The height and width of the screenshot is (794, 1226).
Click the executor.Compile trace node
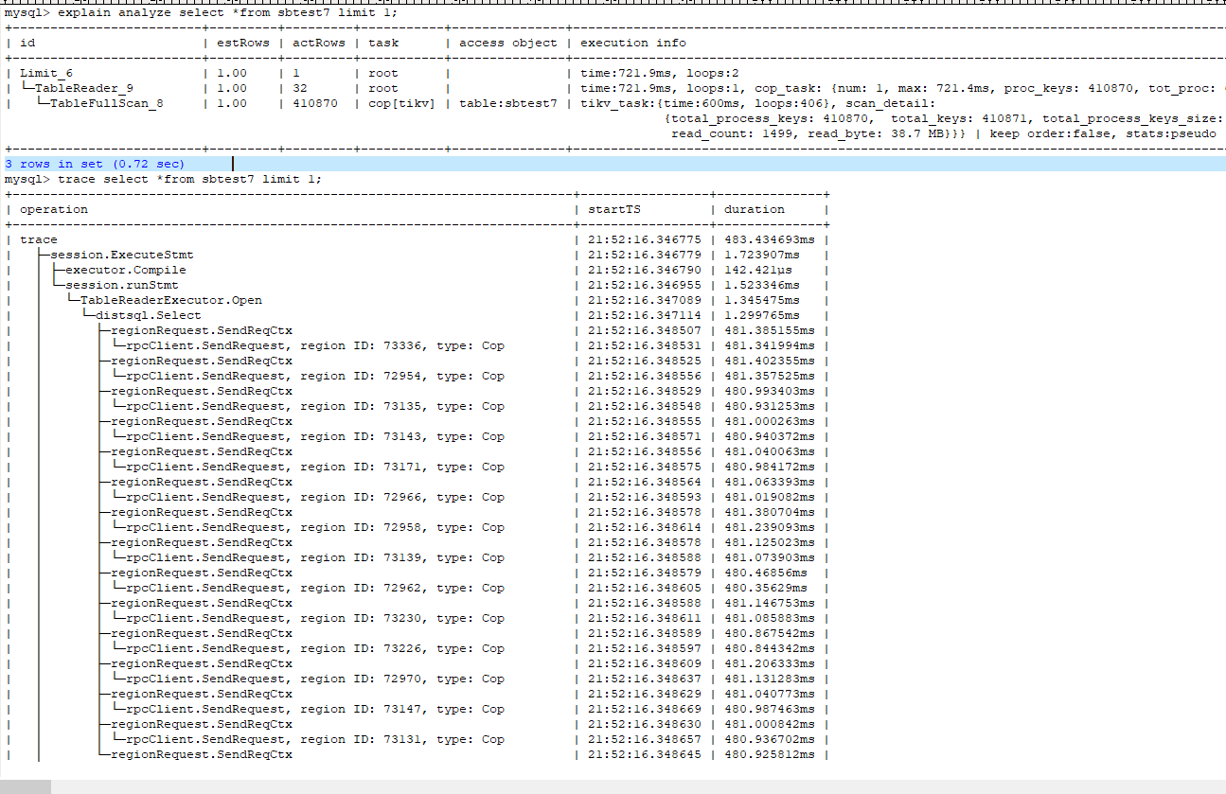[125, 270]
